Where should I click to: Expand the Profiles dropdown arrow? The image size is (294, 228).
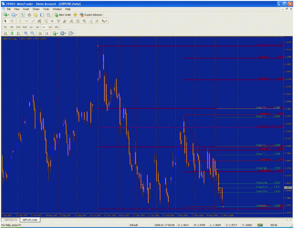16,15
